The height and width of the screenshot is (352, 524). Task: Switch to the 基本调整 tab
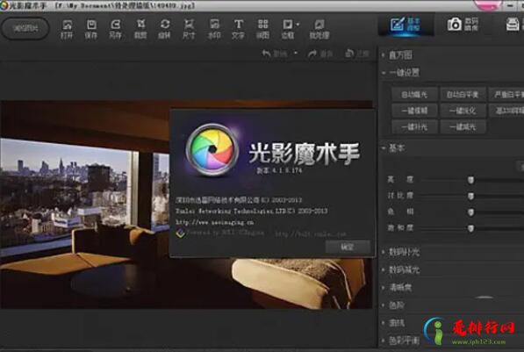tap(406, 25)
